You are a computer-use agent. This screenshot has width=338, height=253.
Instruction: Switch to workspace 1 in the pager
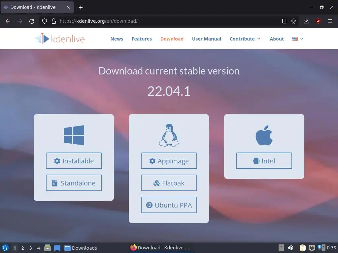(15, 248)
